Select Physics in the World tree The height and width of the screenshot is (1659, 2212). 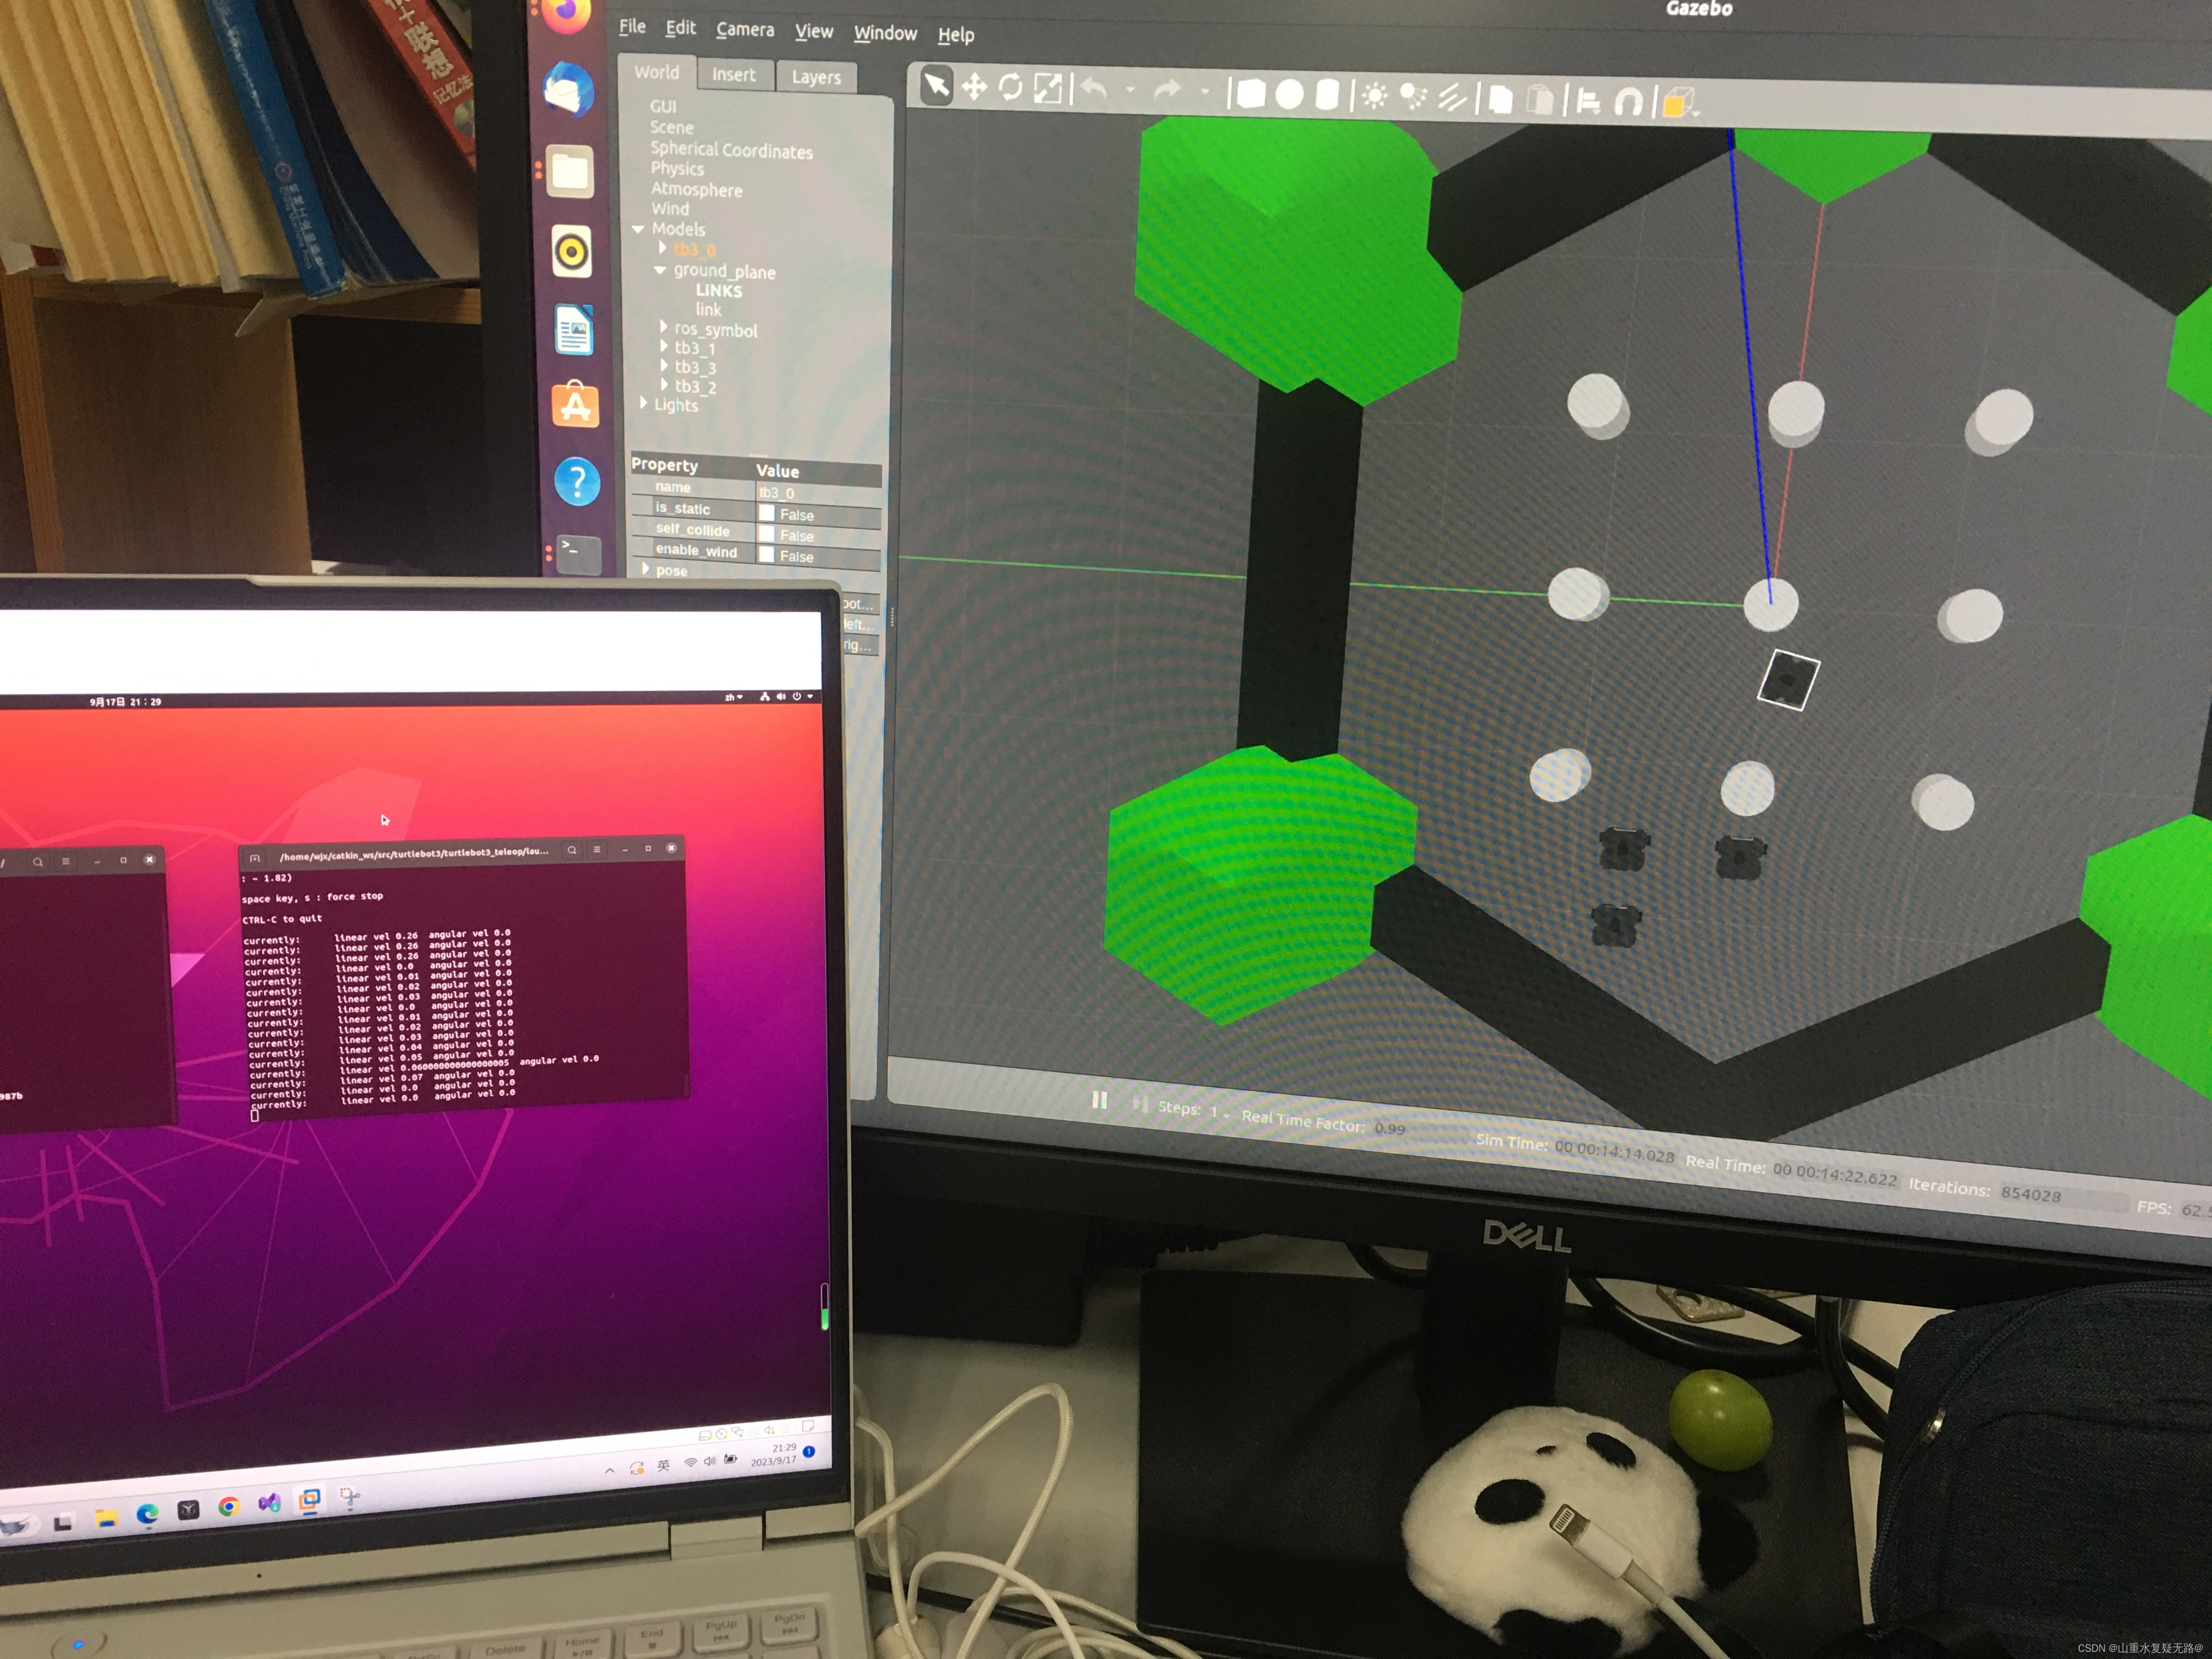pyautogui.click(x=677, y=169)
